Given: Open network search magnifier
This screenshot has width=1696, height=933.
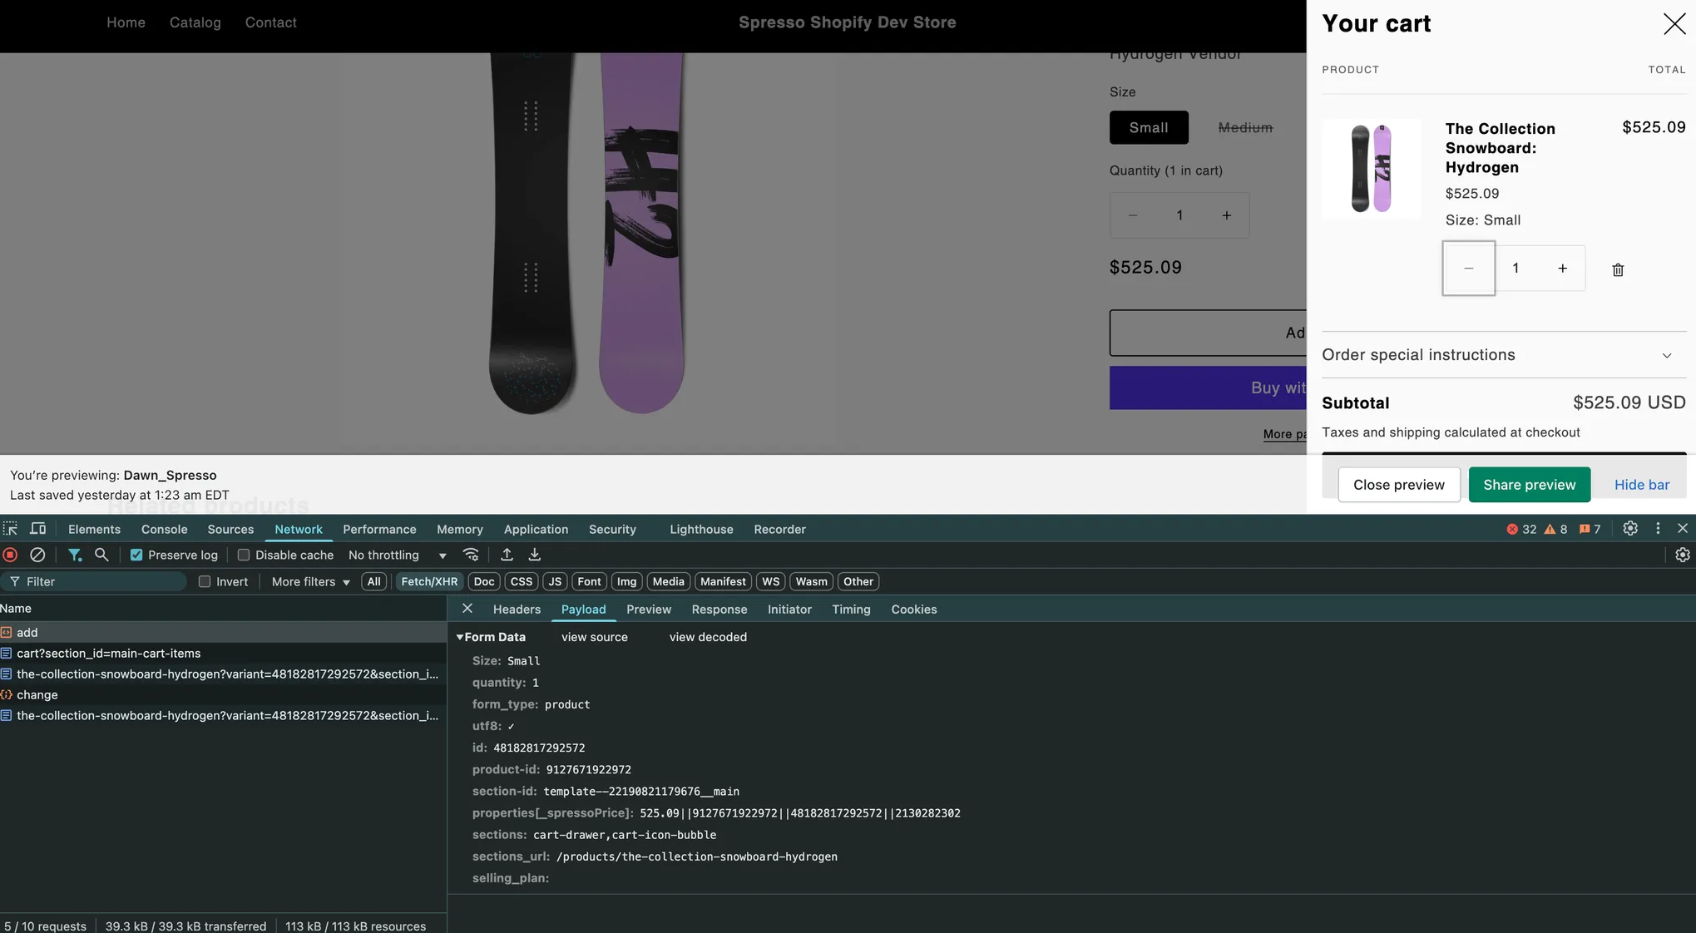Looking at the screenshot, I should (101, 555).
